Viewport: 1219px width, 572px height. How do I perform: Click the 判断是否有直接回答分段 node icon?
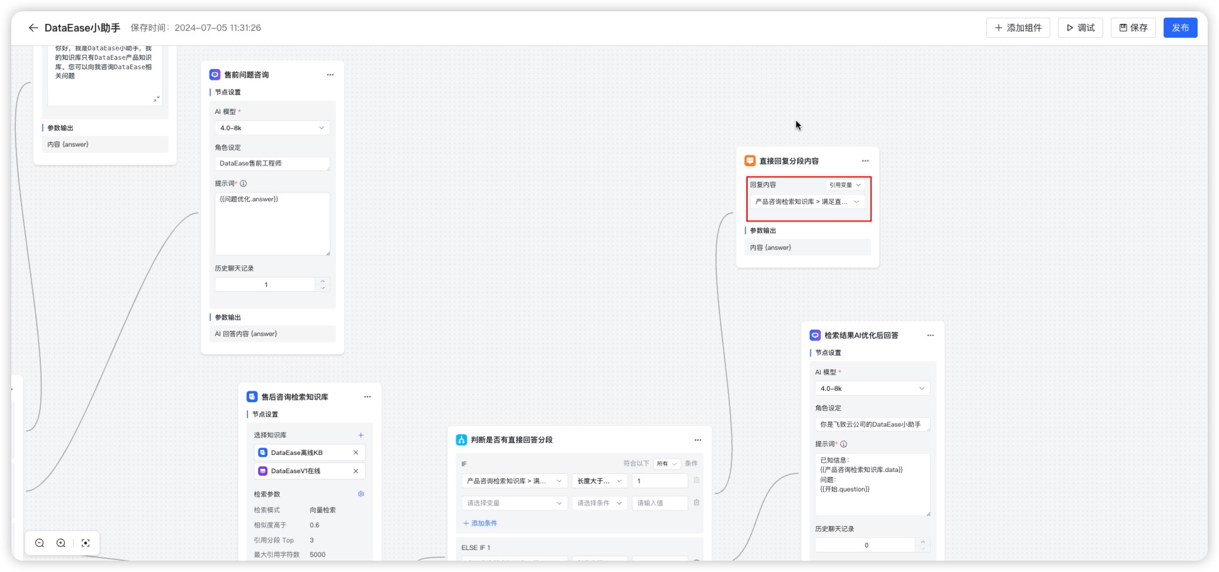pos(461,440)
